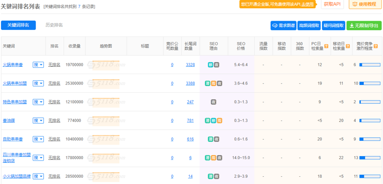Click the orange 企业版 API notice banner
Image resolution: width=383 pixels, height=184 pixels.
click(278, 4)
